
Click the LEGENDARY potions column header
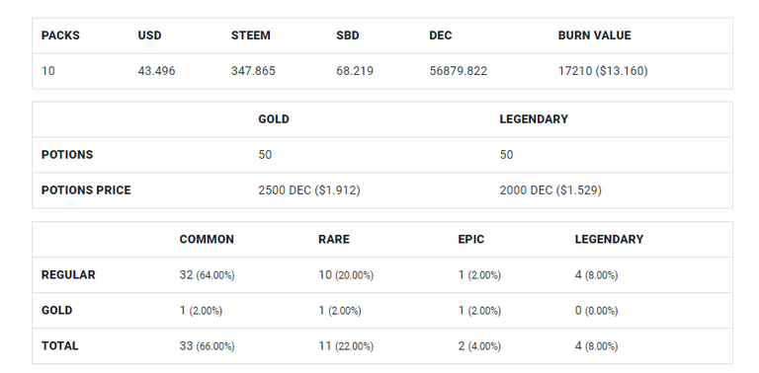534,119
